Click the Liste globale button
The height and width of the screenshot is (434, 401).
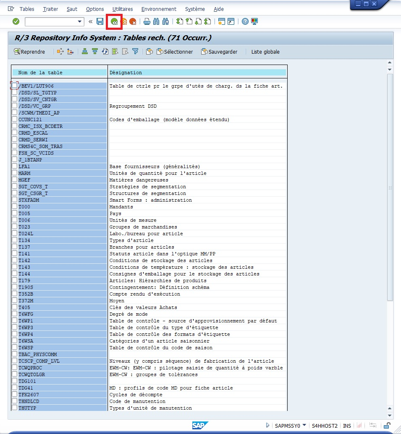point(265,52)
